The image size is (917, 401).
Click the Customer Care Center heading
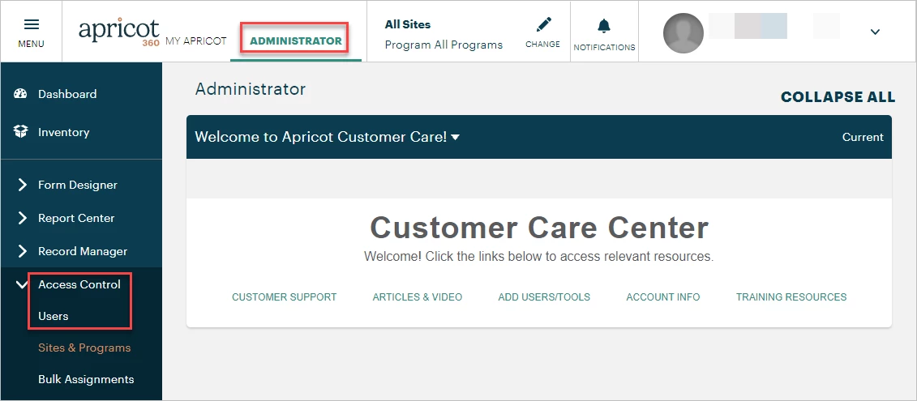pos(539,228)
